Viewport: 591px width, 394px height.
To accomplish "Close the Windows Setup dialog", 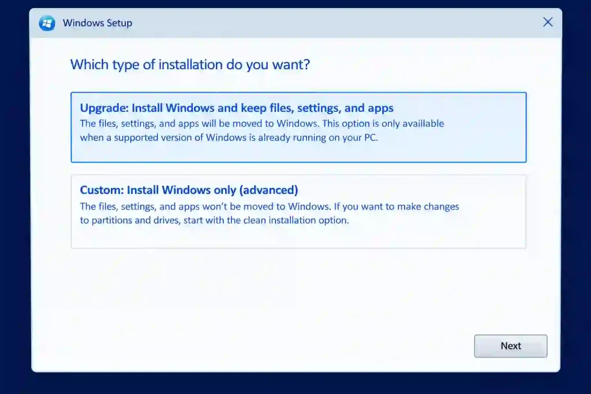I will point(548,22).
